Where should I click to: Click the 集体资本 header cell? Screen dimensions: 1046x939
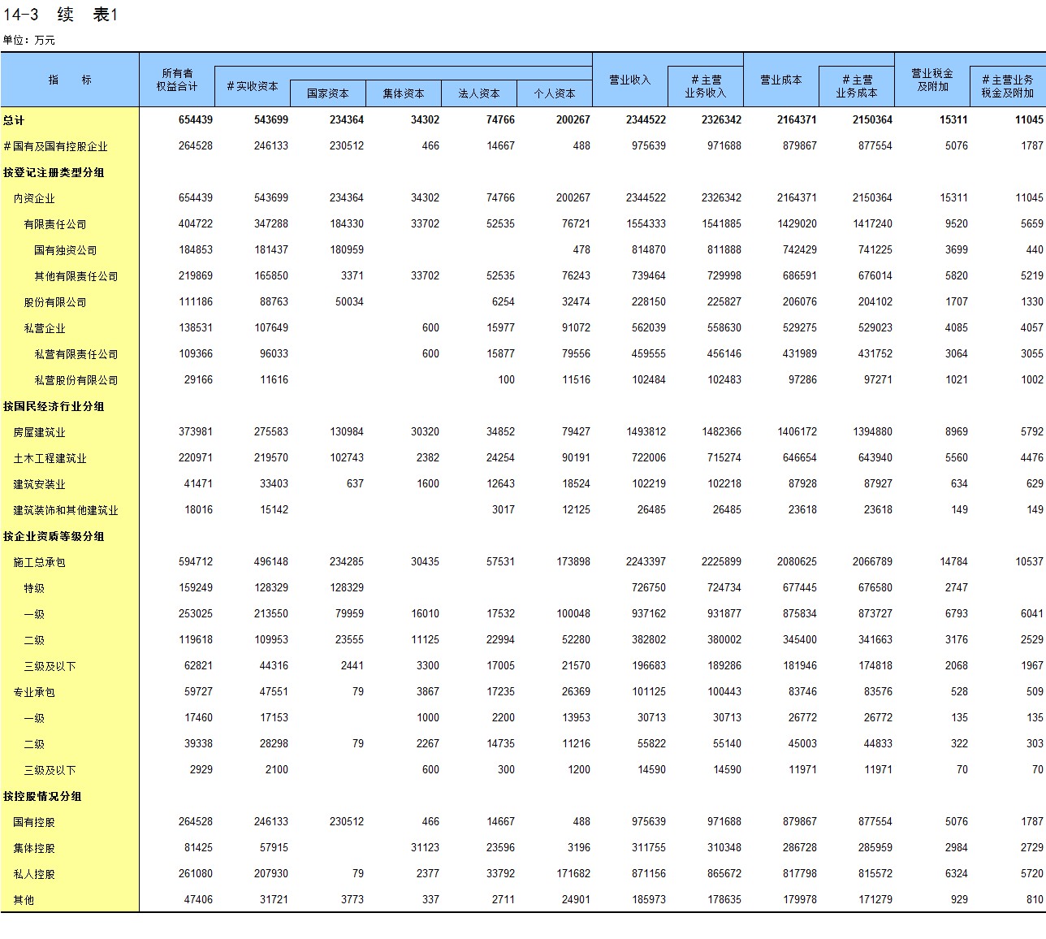pos(404,93)
